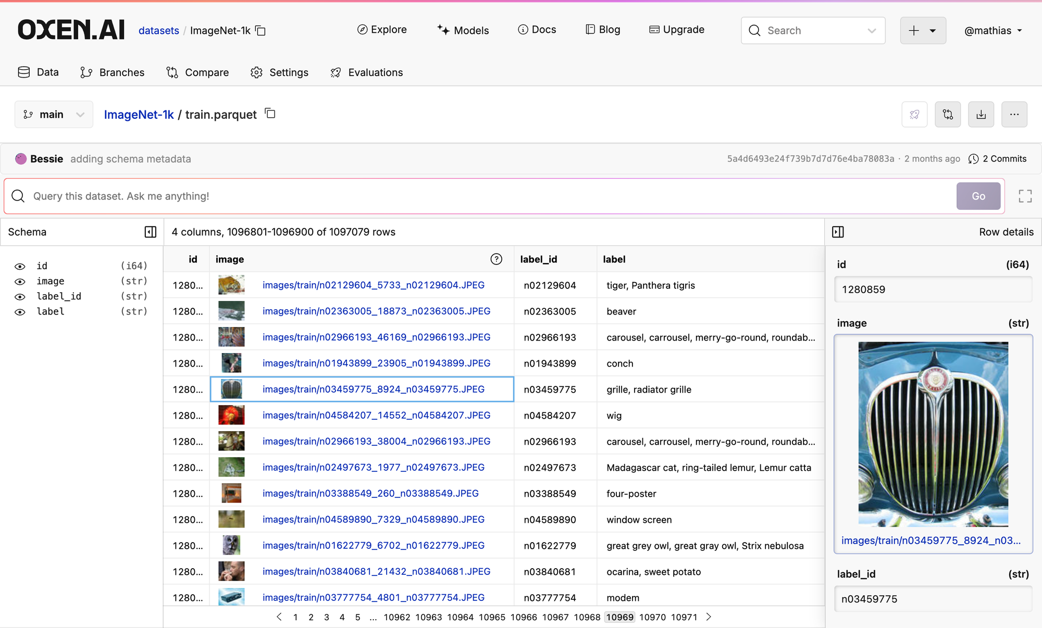
Task: Open the Evaluations tab
Action: (x=367, y=72)
